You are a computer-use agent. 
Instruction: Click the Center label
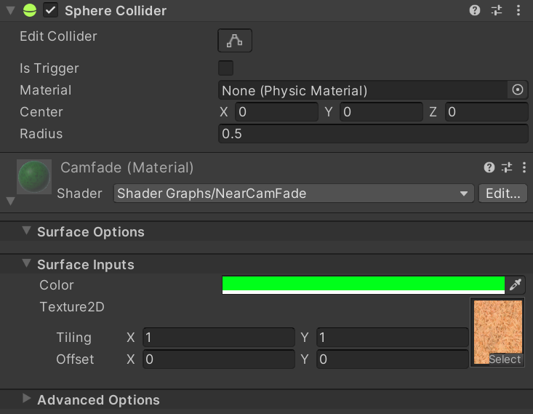point(41,112)
